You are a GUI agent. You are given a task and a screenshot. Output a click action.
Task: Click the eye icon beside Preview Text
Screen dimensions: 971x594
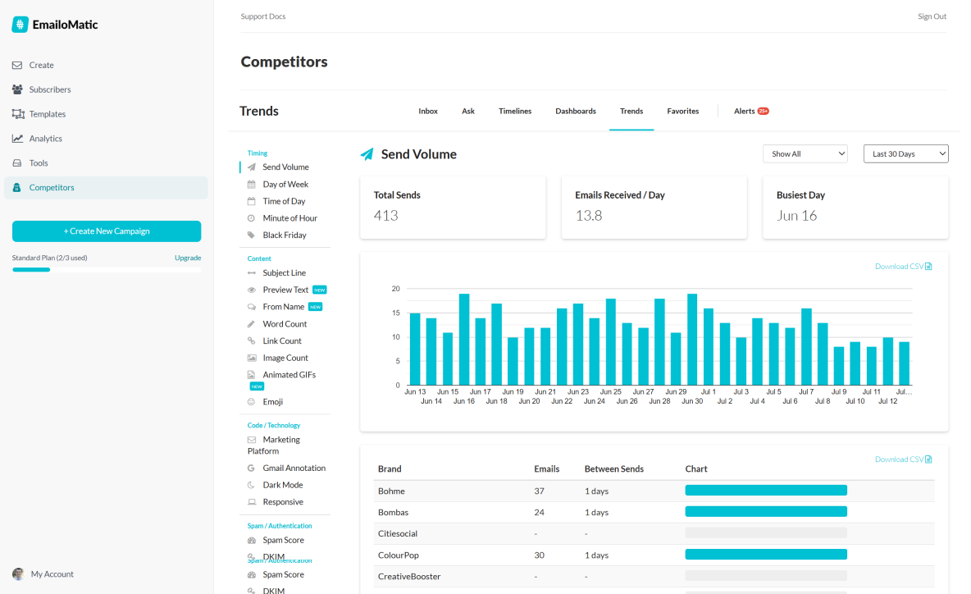pos(252,290)
